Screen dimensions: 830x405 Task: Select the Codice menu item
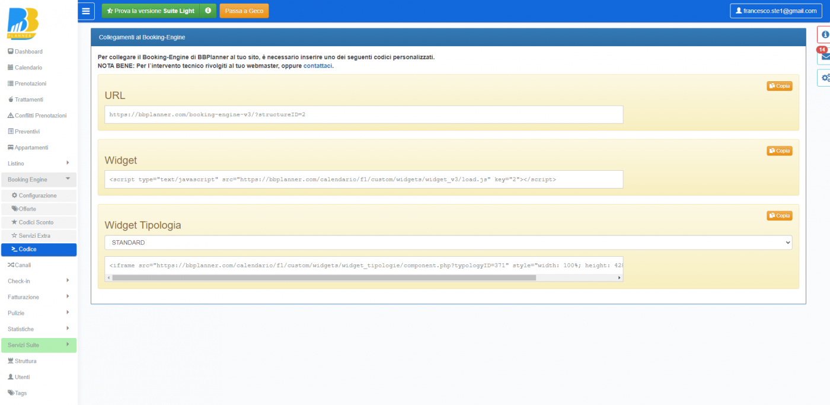[x=39, y=250]
